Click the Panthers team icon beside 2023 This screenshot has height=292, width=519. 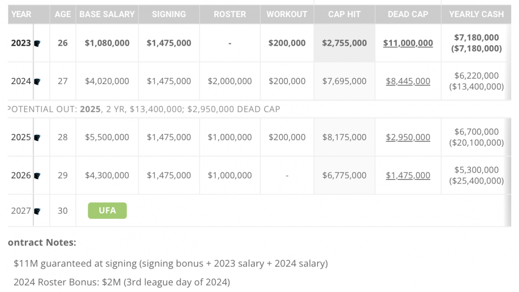coord(37,44)
